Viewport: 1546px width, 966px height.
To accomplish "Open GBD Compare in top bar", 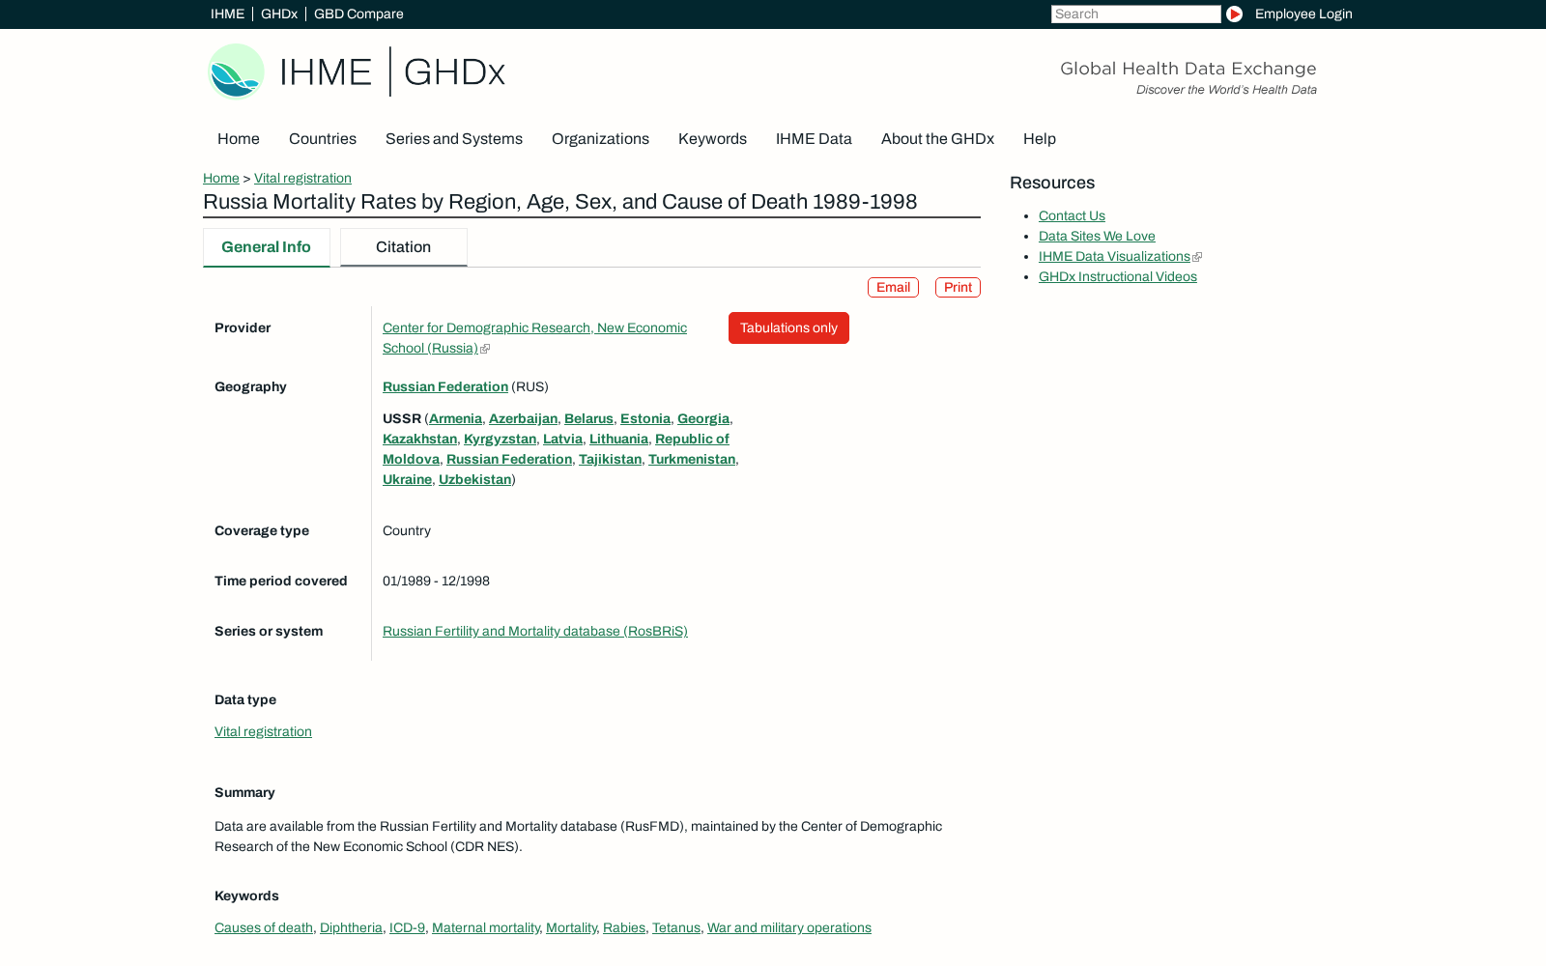I will click(358, 14).
